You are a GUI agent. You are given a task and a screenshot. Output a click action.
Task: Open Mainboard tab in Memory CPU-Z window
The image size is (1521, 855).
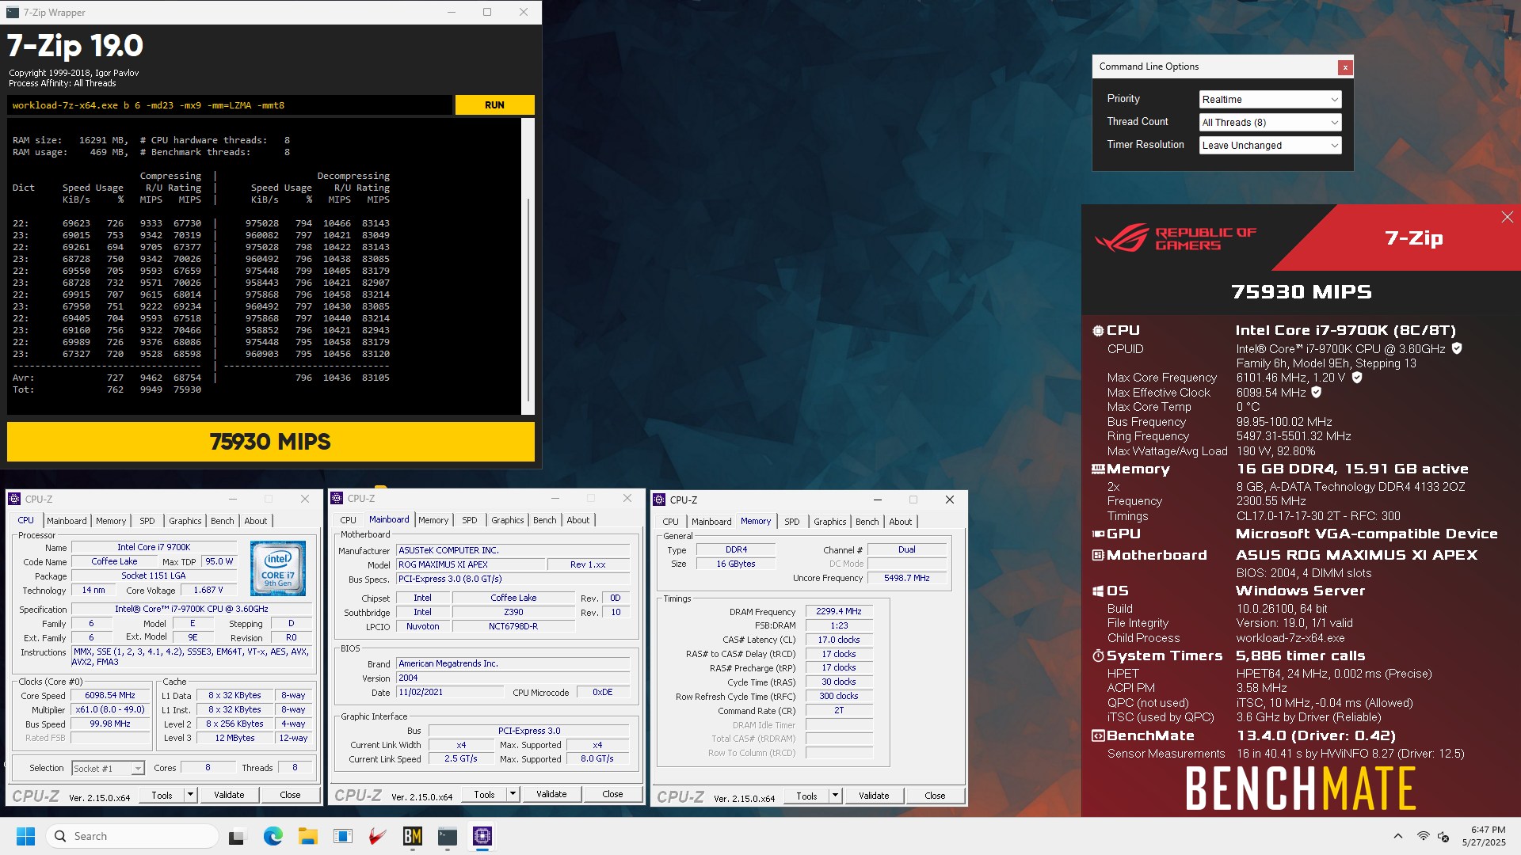711,522
